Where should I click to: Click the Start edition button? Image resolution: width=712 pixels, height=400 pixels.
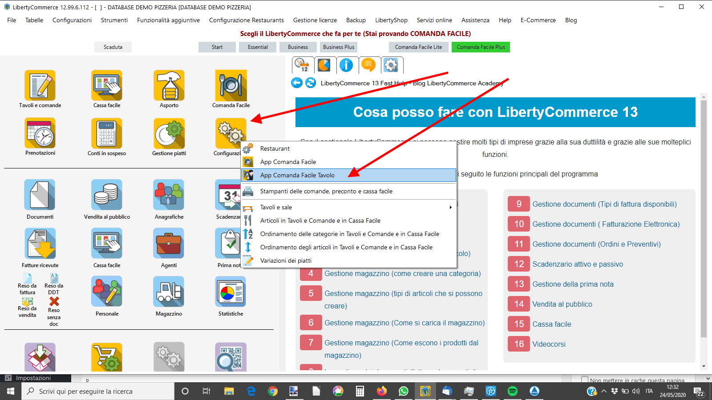[x=217, y=47]
